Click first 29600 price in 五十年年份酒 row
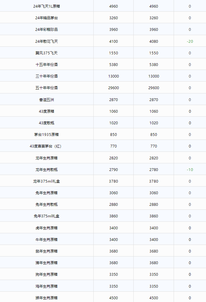 pyautogui.click(x=114, y=88)
